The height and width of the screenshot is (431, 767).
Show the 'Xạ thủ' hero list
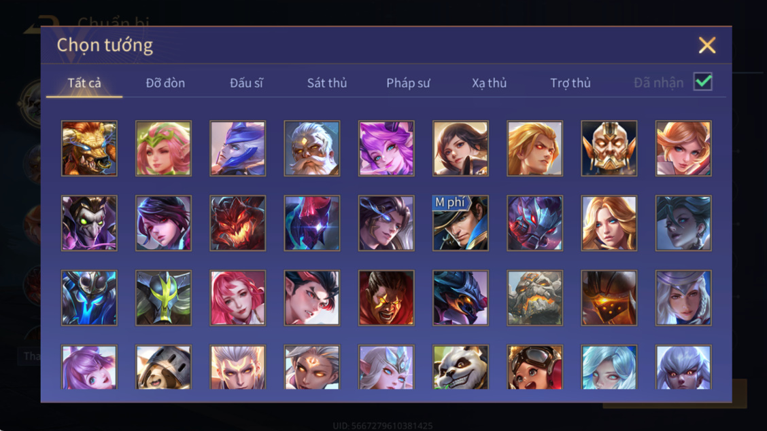click(489, 83)
